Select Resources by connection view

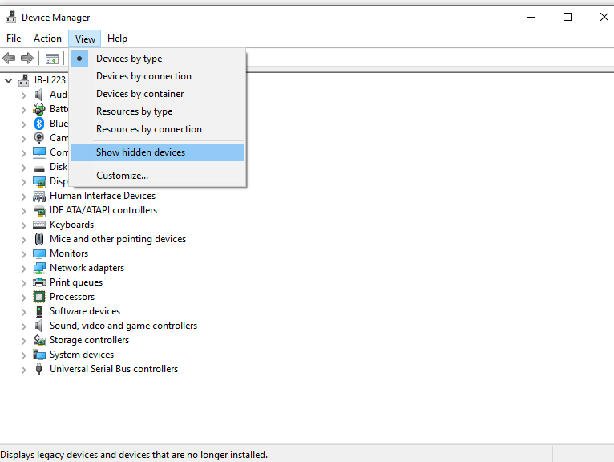tap(148, 129)
